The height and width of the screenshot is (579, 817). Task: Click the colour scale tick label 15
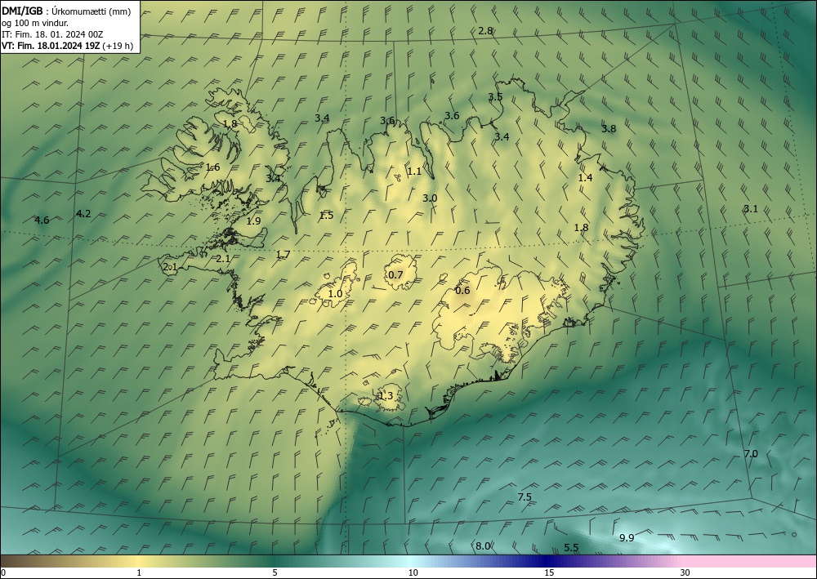point(549,573)
